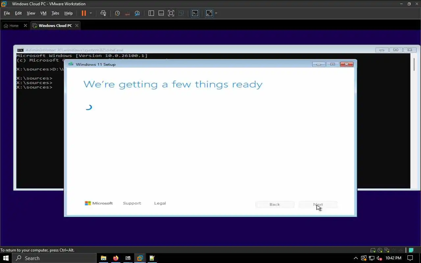
Task: Click the VMware network adapter status icon
Action: 387,250
